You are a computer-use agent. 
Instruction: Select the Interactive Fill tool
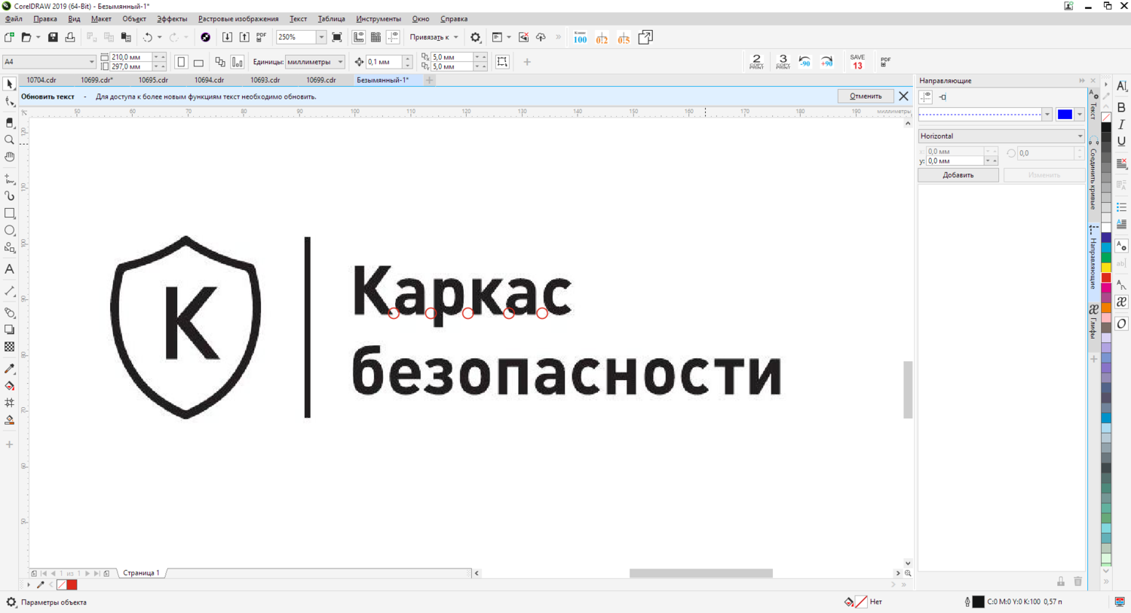10,386
